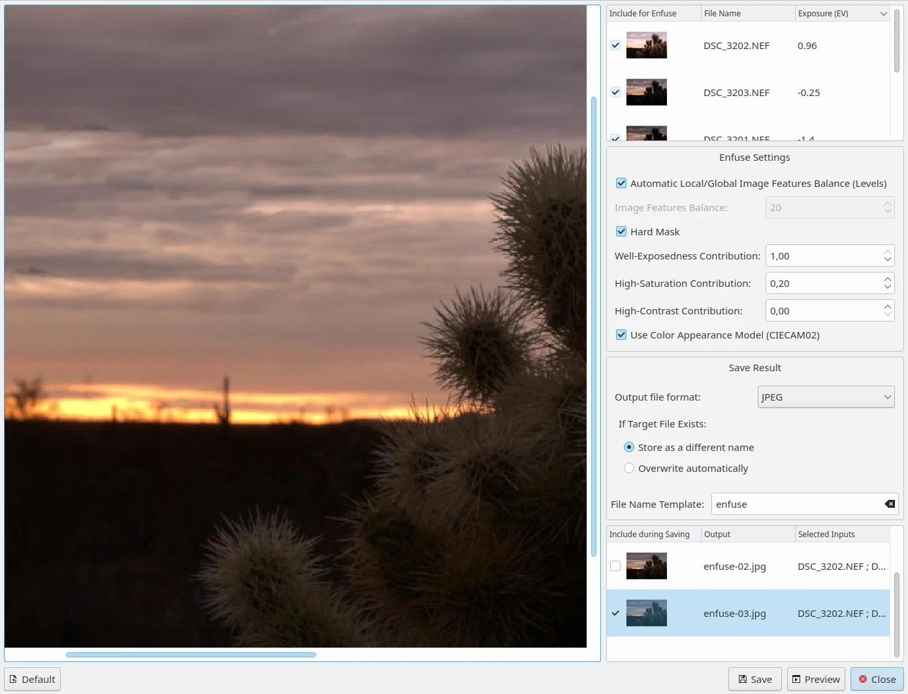Viewport: 908px width, 694px height.
Task: Check the enfuse-02.jpg include during saving box
Action: 615,566
